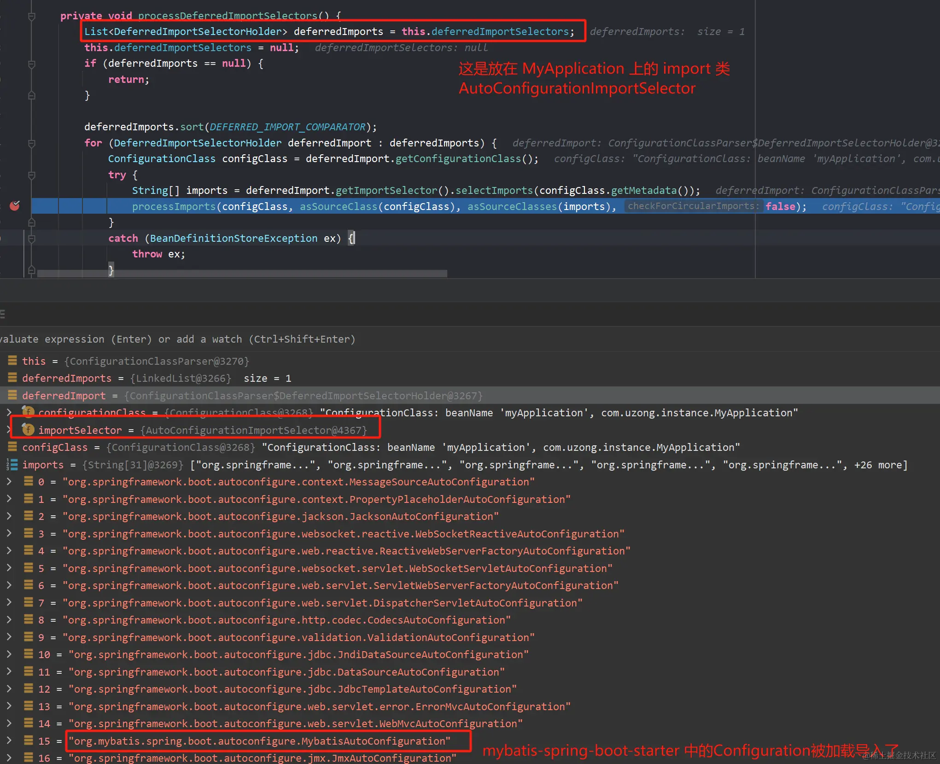The height and width of the screenshot is (764, 940).
Task: Expand imports element 3 WebSocketReactiveAutoConfiguration
Action: tap(9, 533)
